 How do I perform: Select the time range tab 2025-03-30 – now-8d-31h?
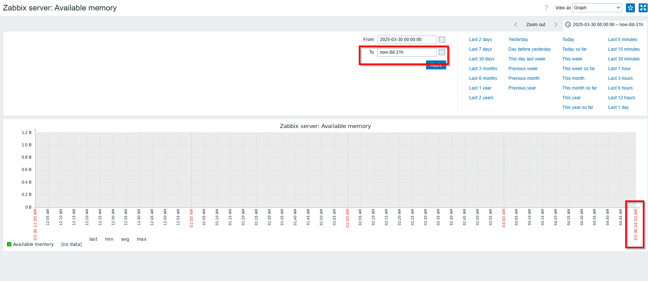604,25
